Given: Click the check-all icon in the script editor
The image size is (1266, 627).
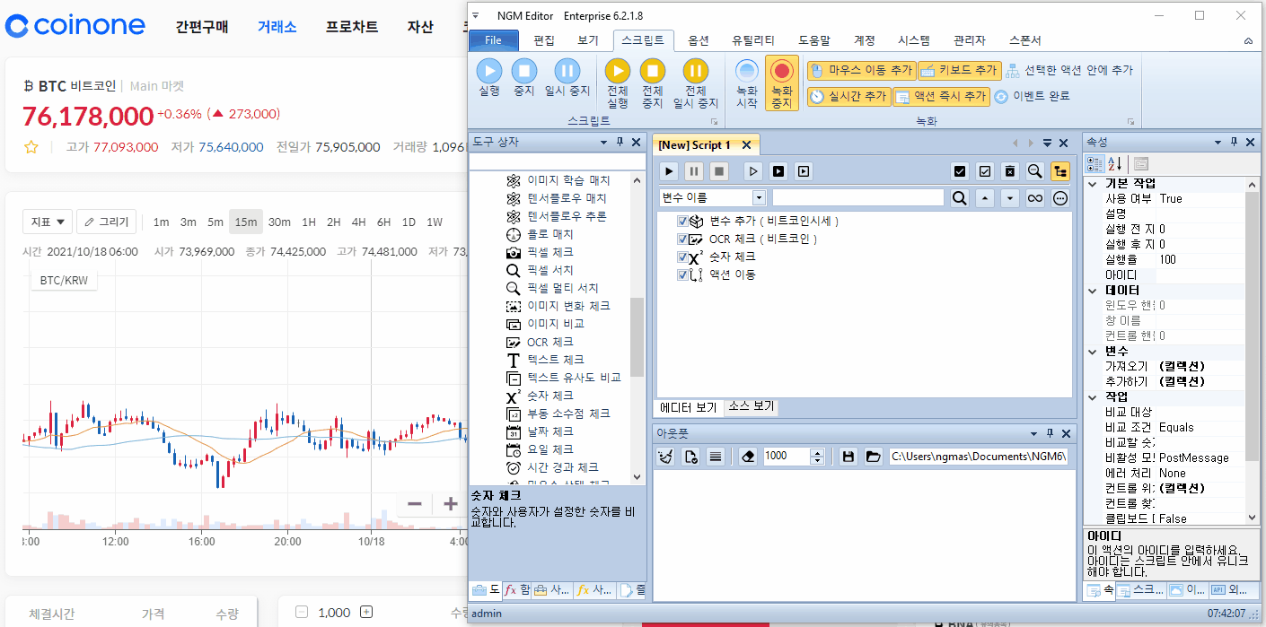Looking at the screenshot, I should click(x=960, y=170).
